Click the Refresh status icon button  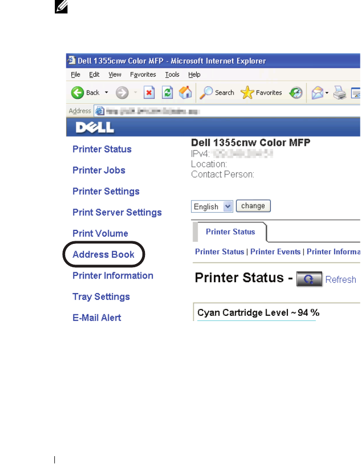[309, 279]
